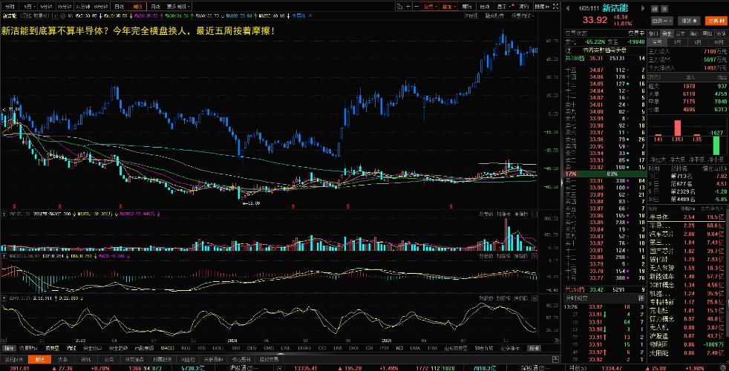The width and height of the screenshot is (729, 371).
Task: Remove the 半导体 overlay with the X icon
Action: point(310,16)
